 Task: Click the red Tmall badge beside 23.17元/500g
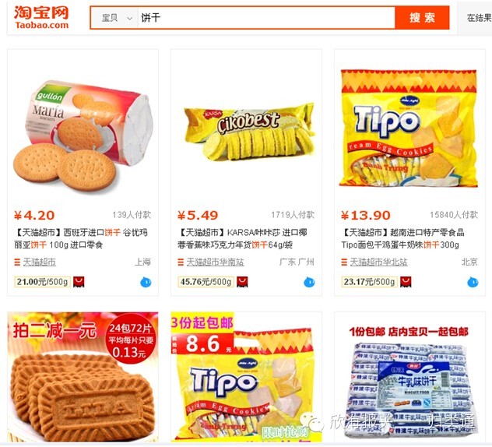[406, 282]
